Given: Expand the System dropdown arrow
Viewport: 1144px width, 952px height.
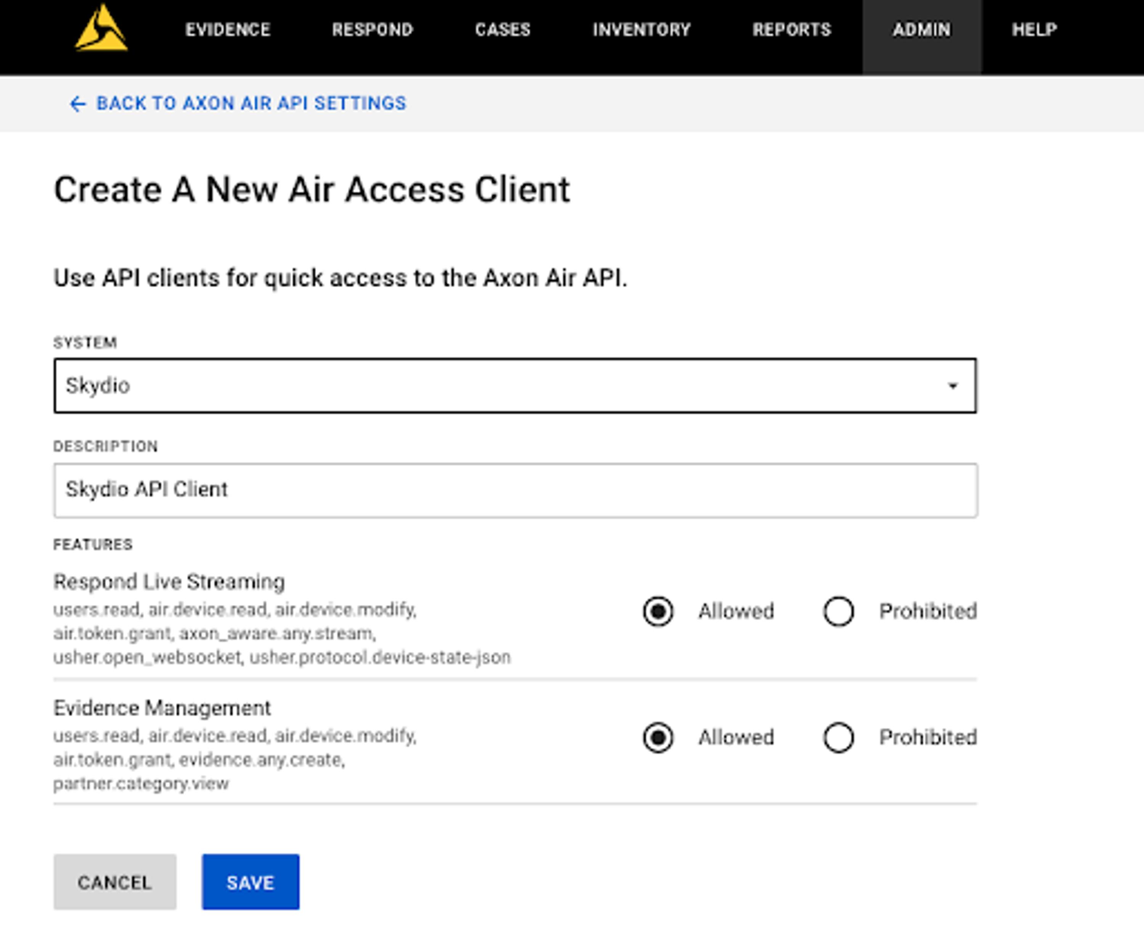Looking at the screenshot, I should [x=952, y=386].
